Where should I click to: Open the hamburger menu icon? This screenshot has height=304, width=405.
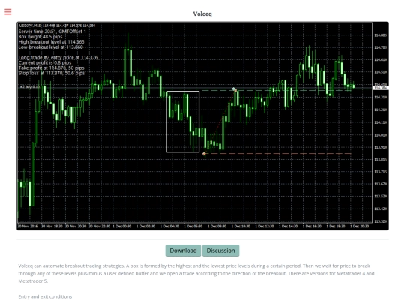[x=8, y=12]
